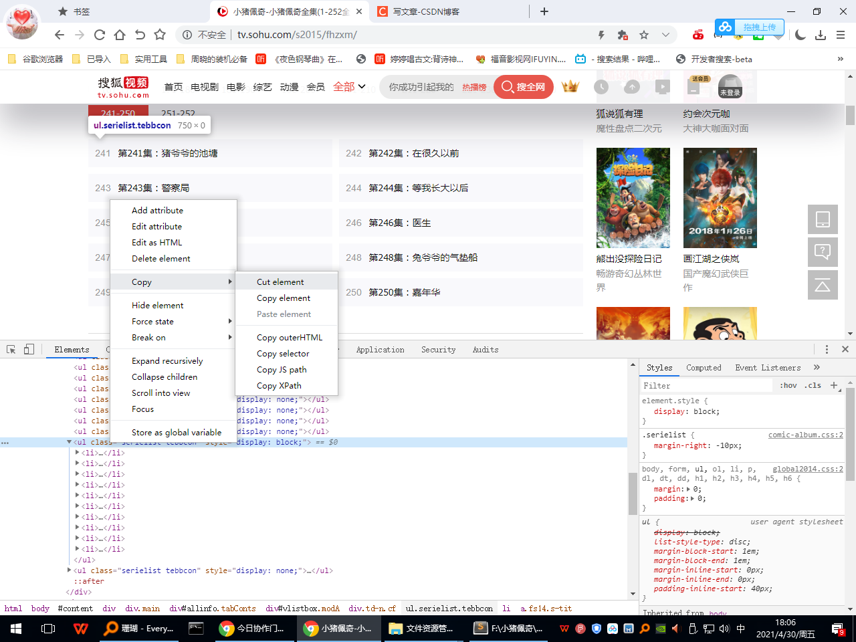Toggle .cls class editor

[x=813, y=386]
